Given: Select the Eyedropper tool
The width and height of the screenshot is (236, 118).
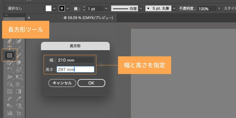Looking at the screenshot, I should 19,98.
